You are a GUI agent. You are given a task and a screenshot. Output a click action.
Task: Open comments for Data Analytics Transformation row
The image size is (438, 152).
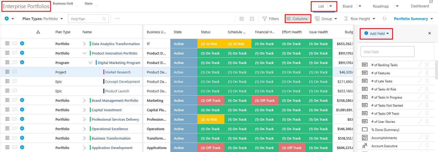point(15,43)
